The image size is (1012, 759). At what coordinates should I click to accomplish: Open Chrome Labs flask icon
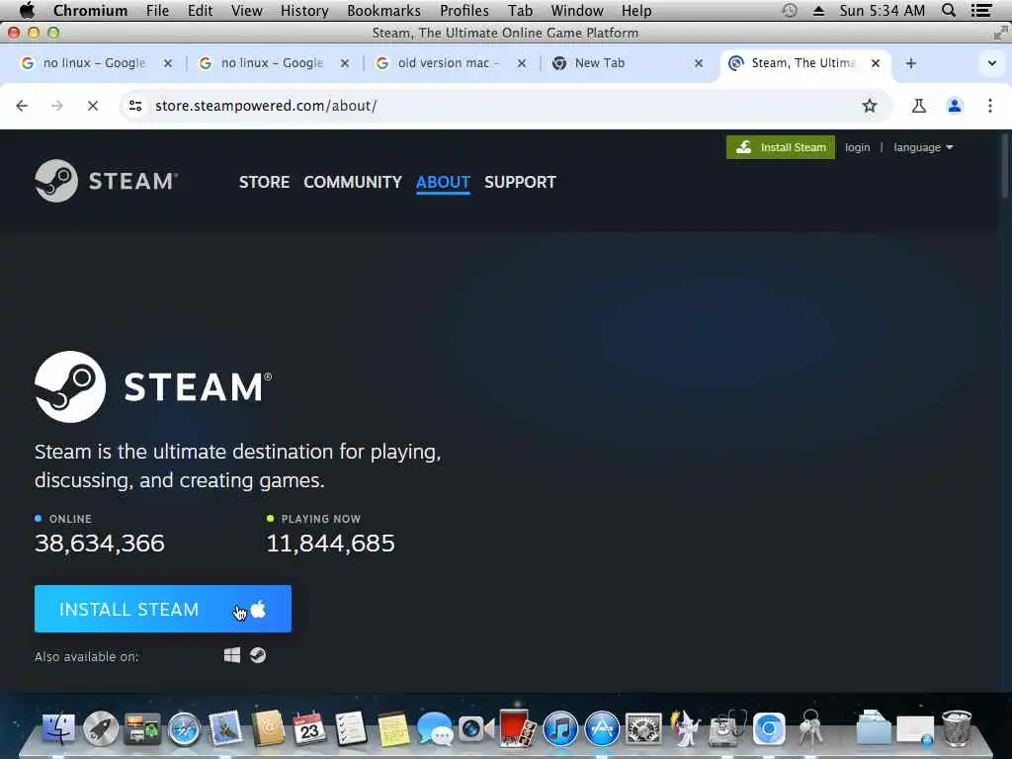[918, 105]
